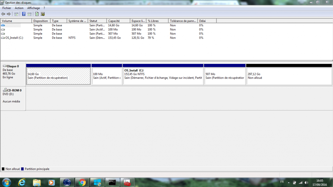Image resolution: width=333 pixels, height=187 pixels.
Task: Show hidden tray icons arrow
Action: click(x=289, y=183)
